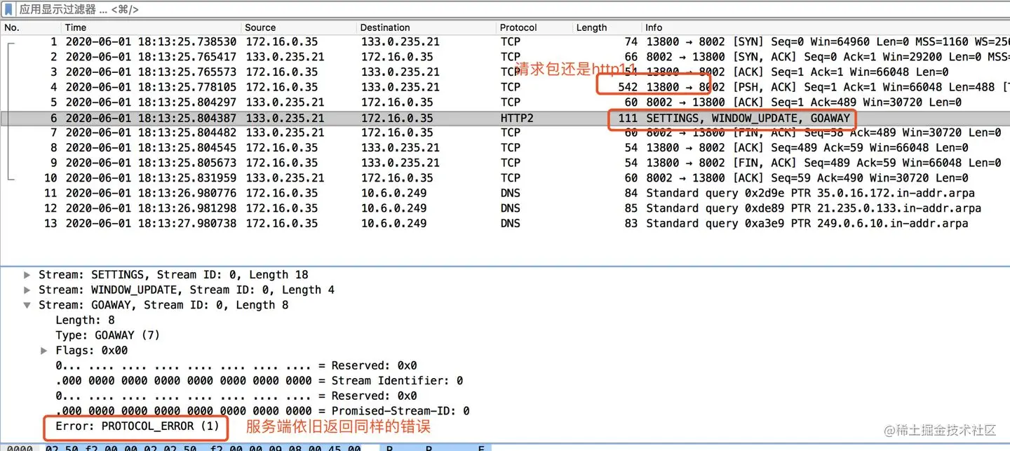Screen dimensions: 1010x451
Task: Select the first Reserved: 0x0 line
Action: [236, 366]
